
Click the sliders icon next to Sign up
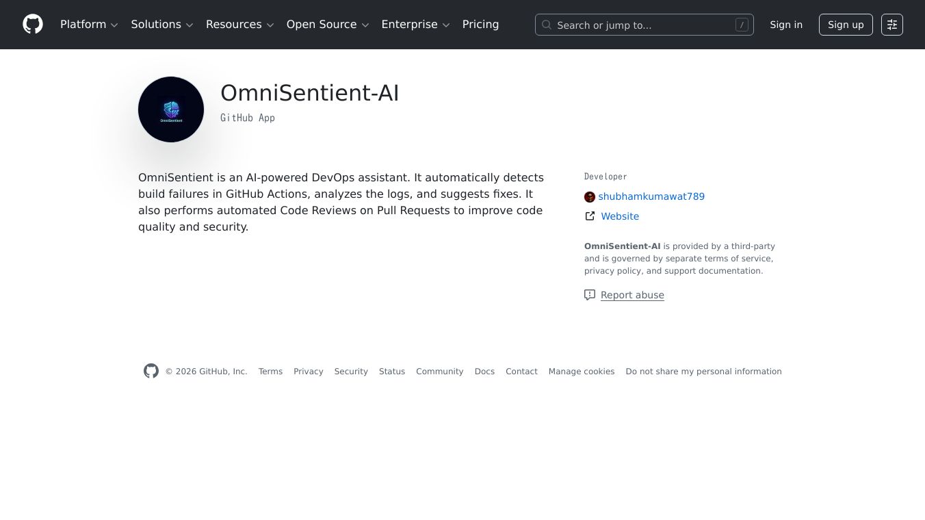pyautogui.click(x=892, y=25)
